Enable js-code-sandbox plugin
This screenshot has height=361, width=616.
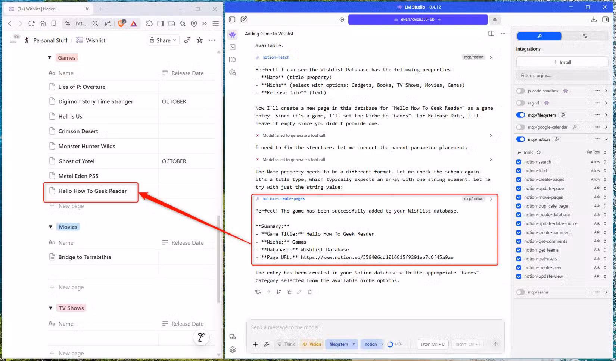pos(520,91)
